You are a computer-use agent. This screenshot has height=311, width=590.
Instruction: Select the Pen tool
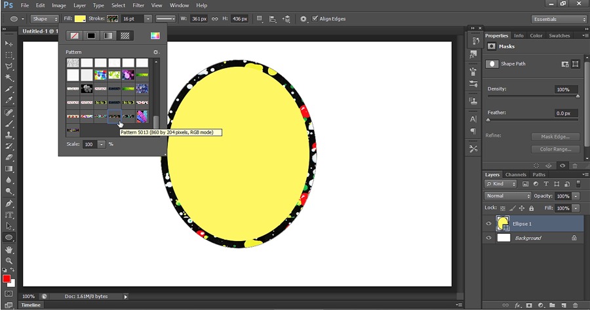[9, 204]
